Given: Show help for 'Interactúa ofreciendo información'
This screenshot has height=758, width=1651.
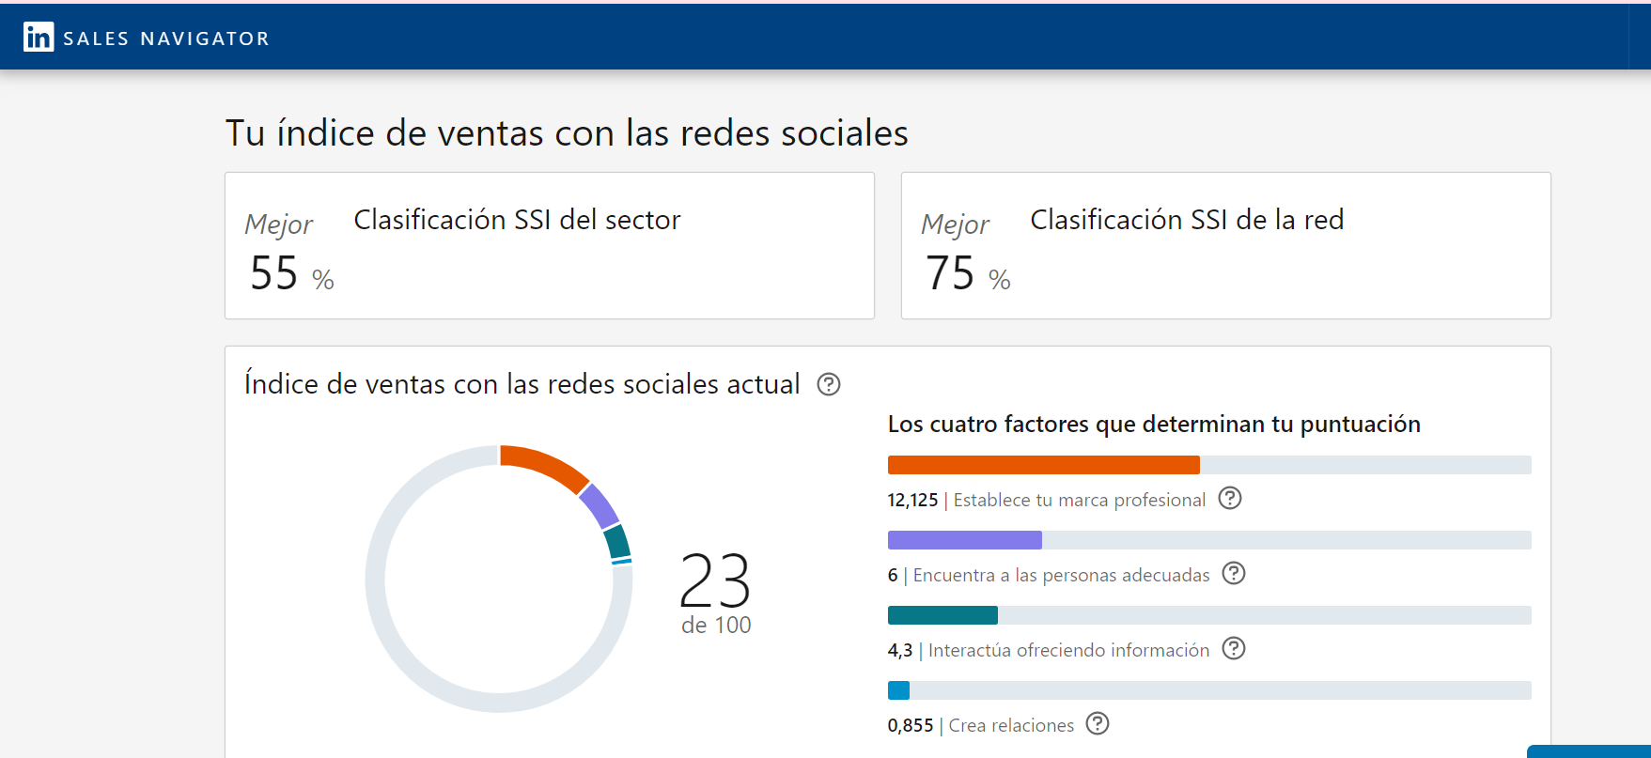Looking at the screenshot, I should click(x=1234, y=648).
